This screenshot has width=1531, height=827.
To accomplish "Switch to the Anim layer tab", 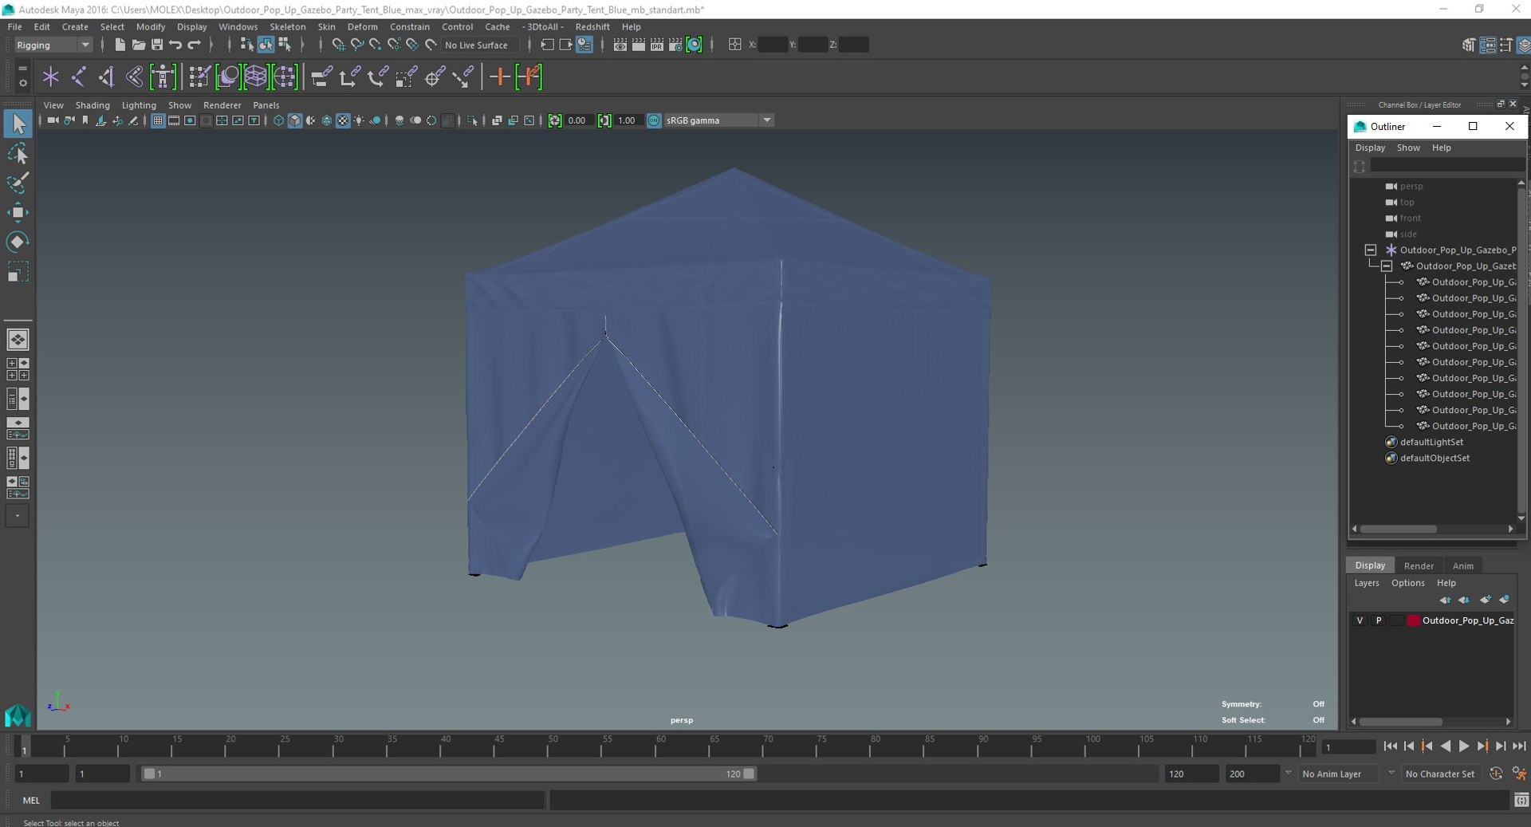I will [1462, 565].
